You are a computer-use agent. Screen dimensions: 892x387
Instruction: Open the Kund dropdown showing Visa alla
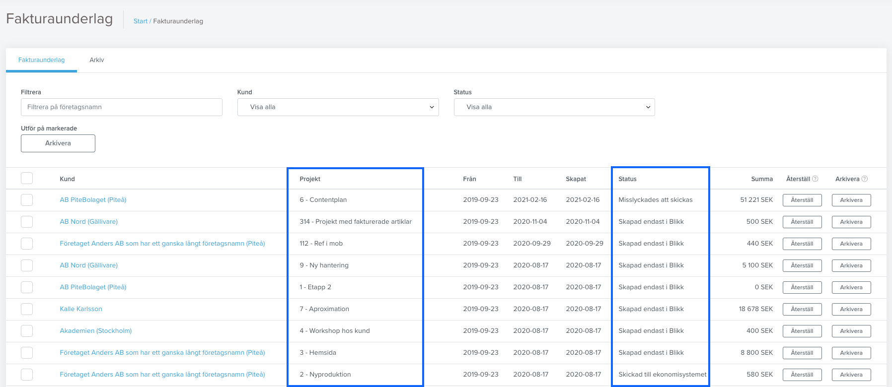point(338,107)
